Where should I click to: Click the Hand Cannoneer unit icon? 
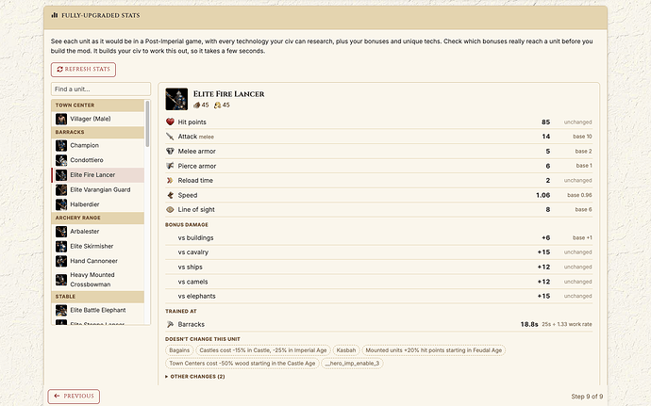61,261
